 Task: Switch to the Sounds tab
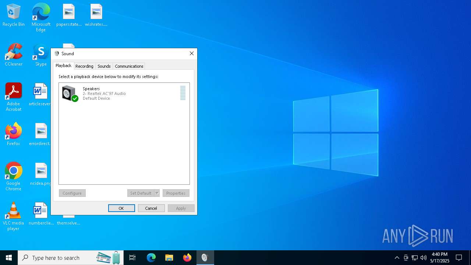(104, 66)
